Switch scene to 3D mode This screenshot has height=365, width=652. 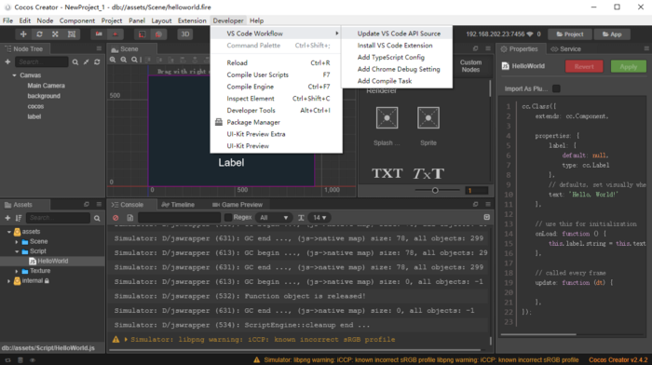click(x=185, y=34)
